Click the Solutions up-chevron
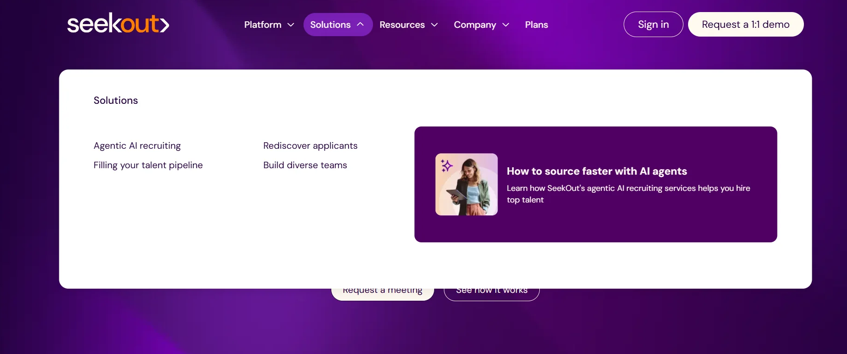This screenshot has height=354, width=847. click(x=360, y=25)
